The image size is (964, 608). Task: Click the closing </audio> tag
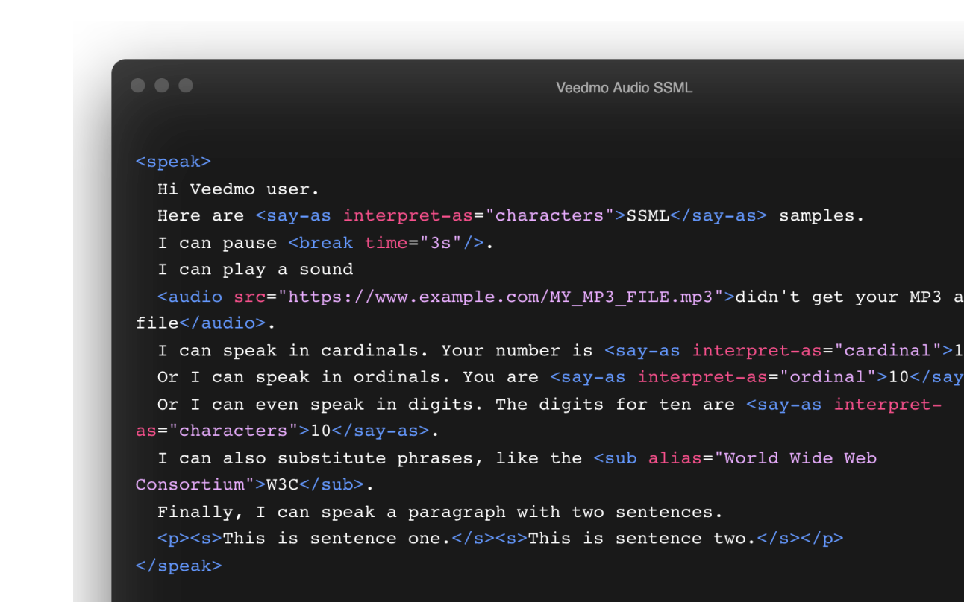223,323
